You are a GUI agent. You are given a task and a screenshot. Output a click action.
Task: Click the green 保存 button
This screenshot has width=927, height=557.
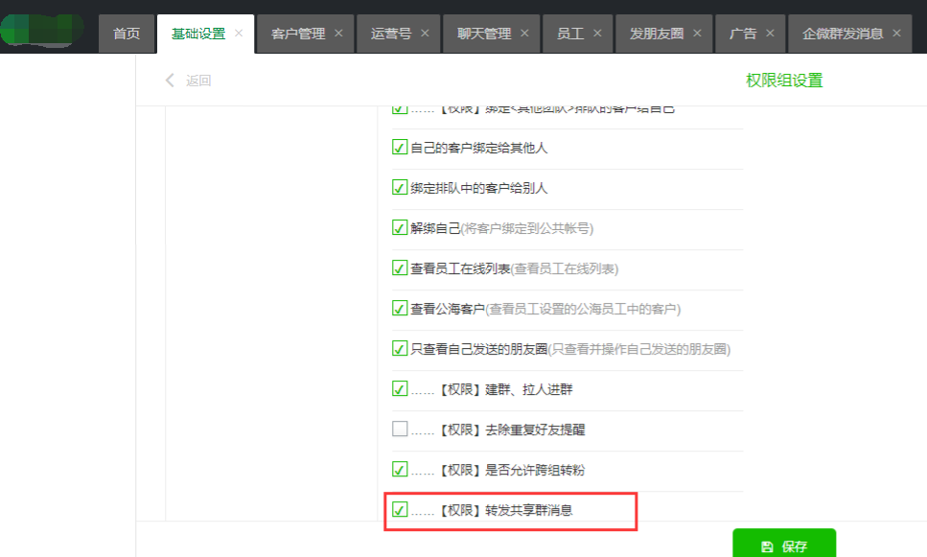point(783,545)
